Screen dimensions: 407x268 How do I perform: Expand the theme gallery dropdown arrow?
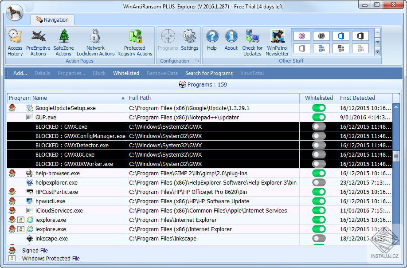377,52
